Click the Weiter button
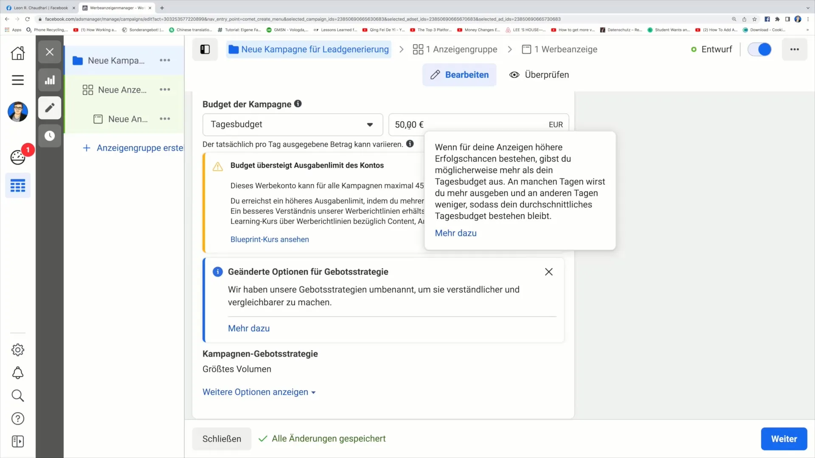The image size is (815, 458). click(784, 438)
